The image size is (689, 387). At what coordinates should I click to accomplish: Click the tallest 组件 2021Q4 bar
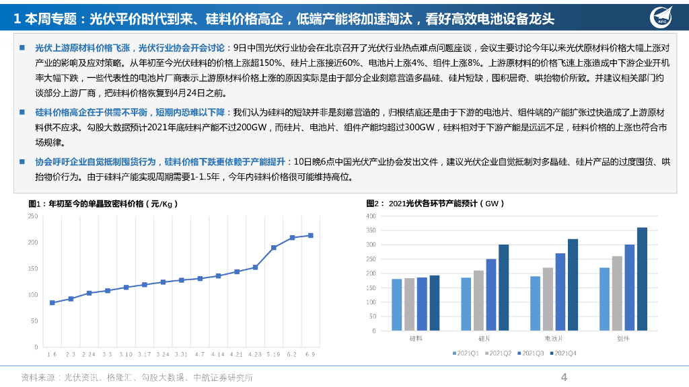coord(642,279)
